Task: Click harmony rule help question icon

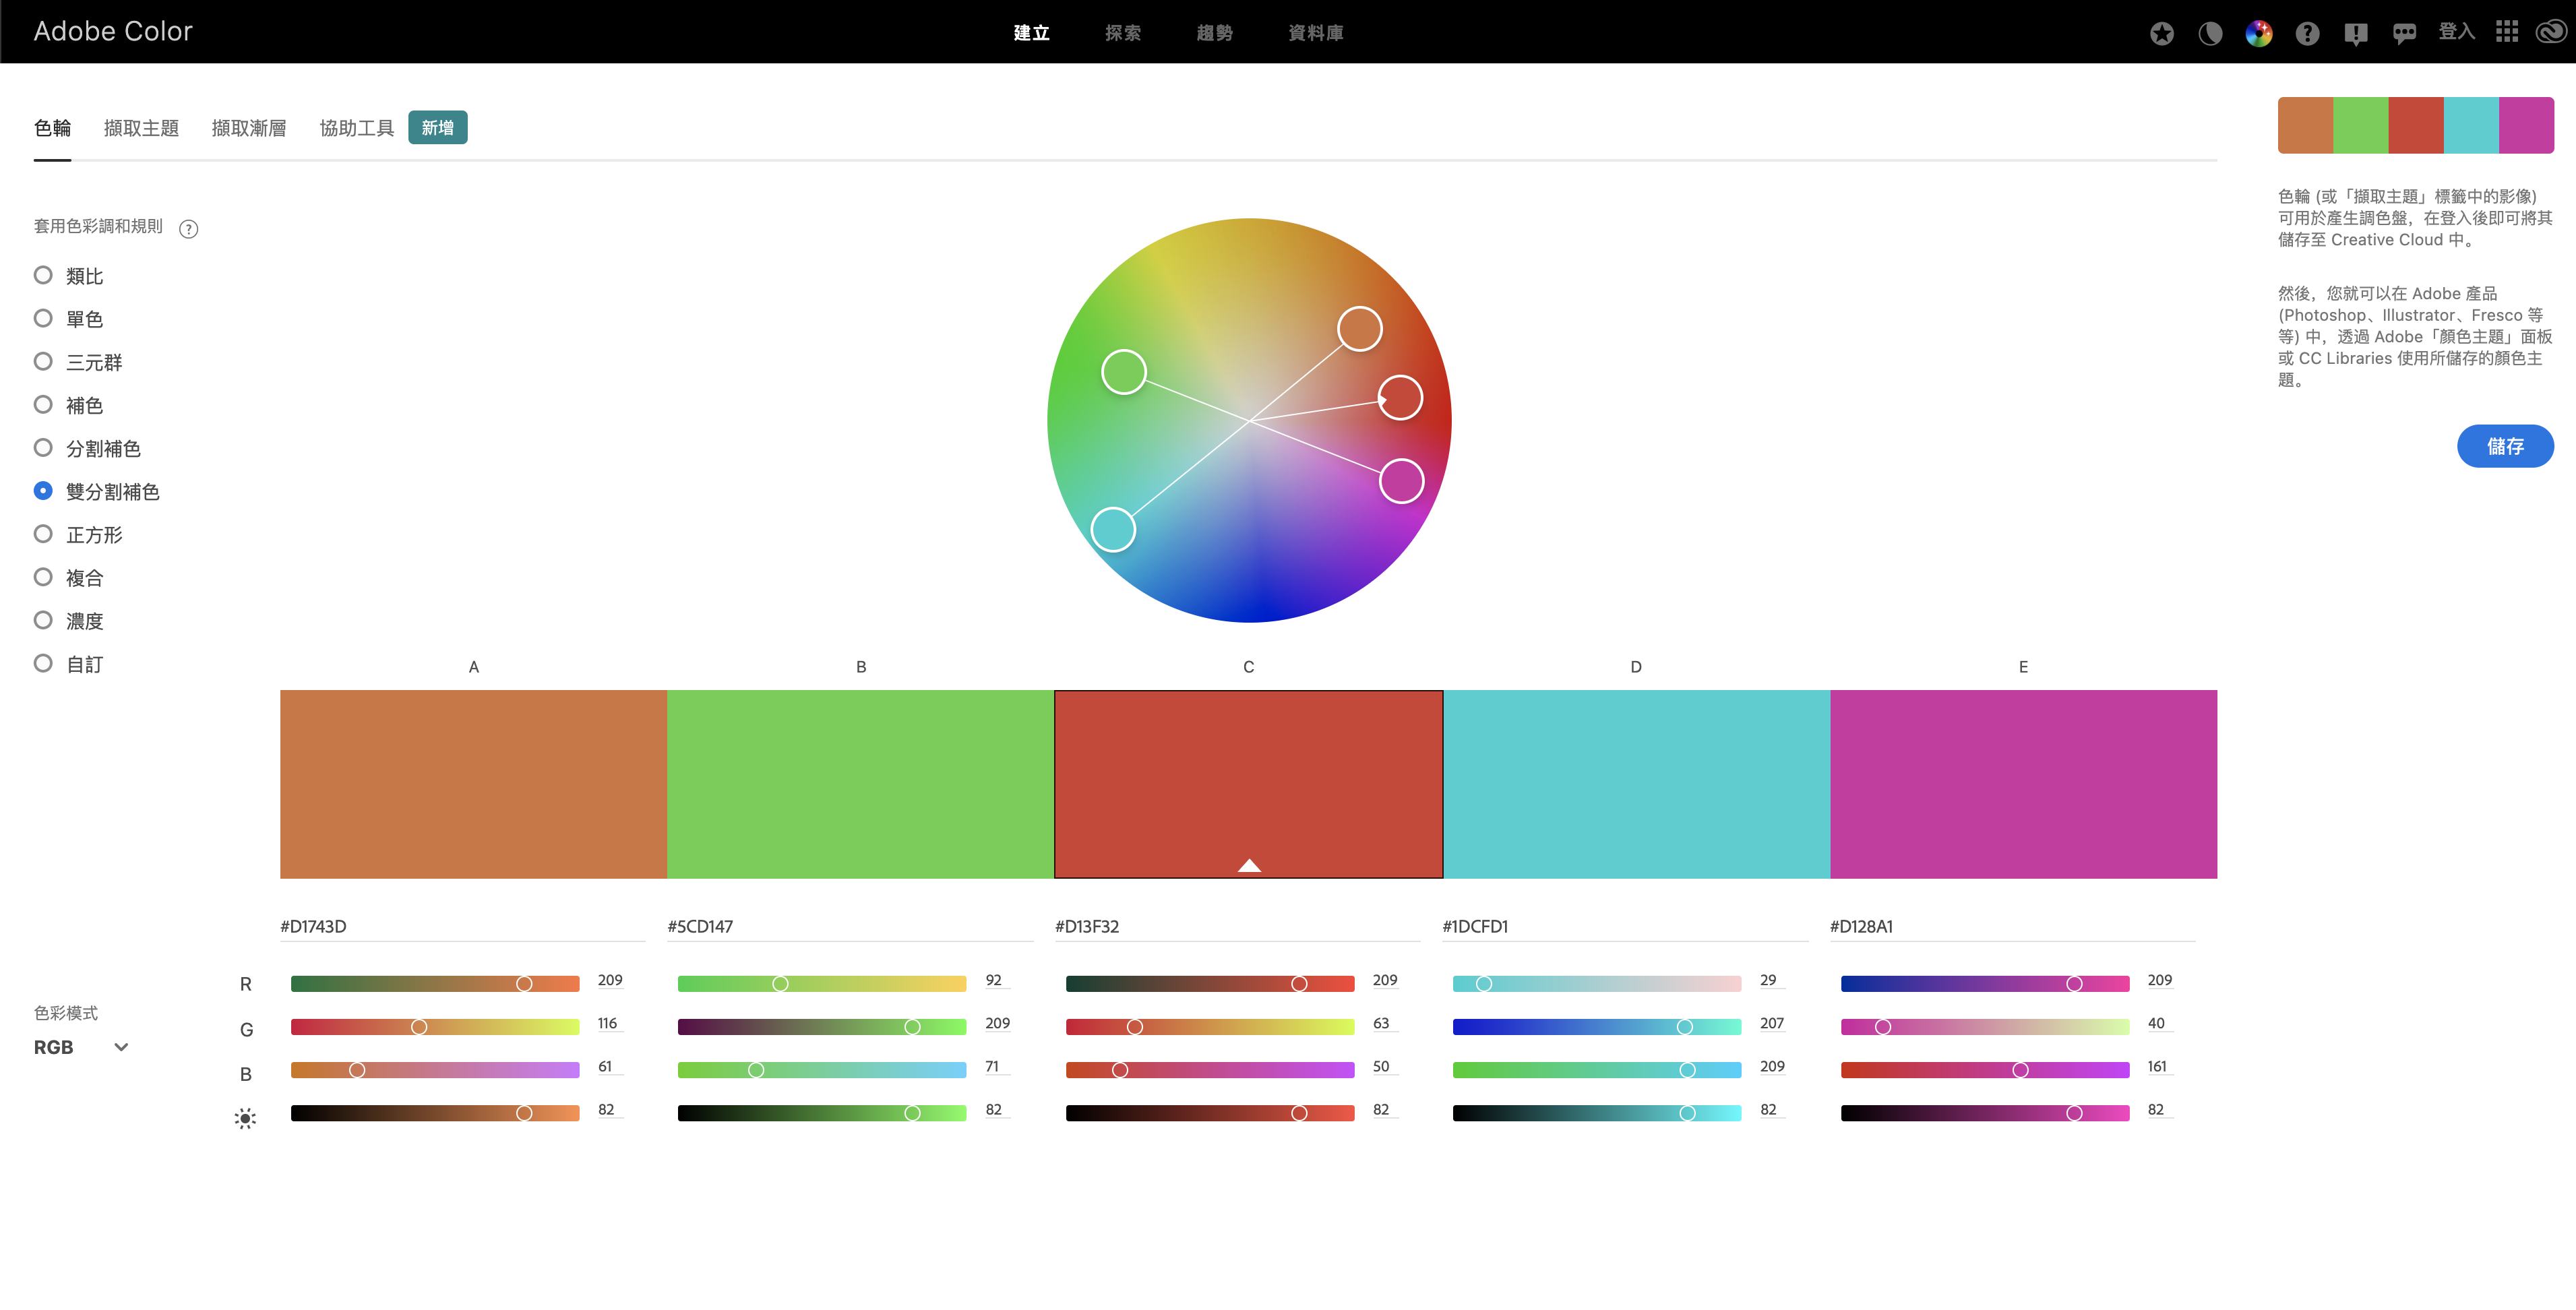Action: 188,229
